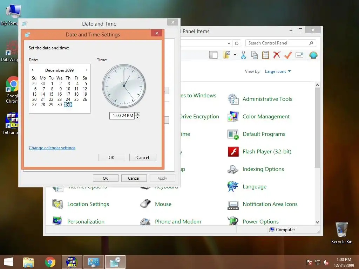
Task: Select December 31 in the calendar
Action: [68, 104]
